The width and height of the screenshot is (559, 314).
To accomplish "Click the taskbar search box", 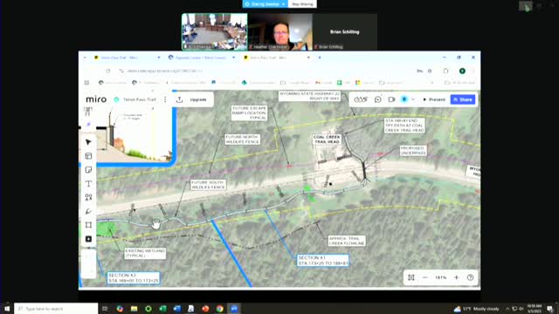I will pos(56,308).
